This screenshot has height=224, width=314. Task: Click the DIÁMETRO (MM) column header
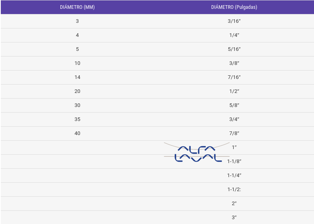[x=77, y=7]
